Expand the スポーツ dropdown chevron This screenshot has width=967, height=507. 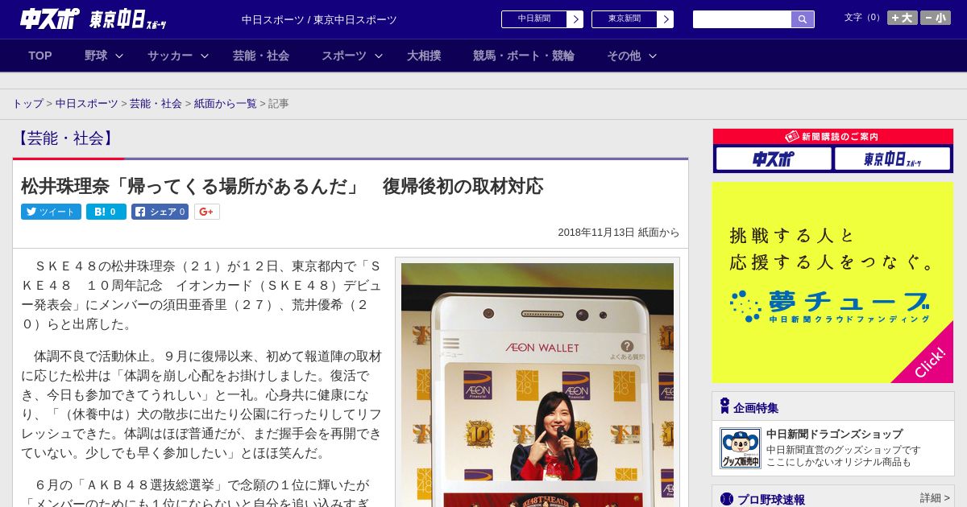tap(379, 56)
